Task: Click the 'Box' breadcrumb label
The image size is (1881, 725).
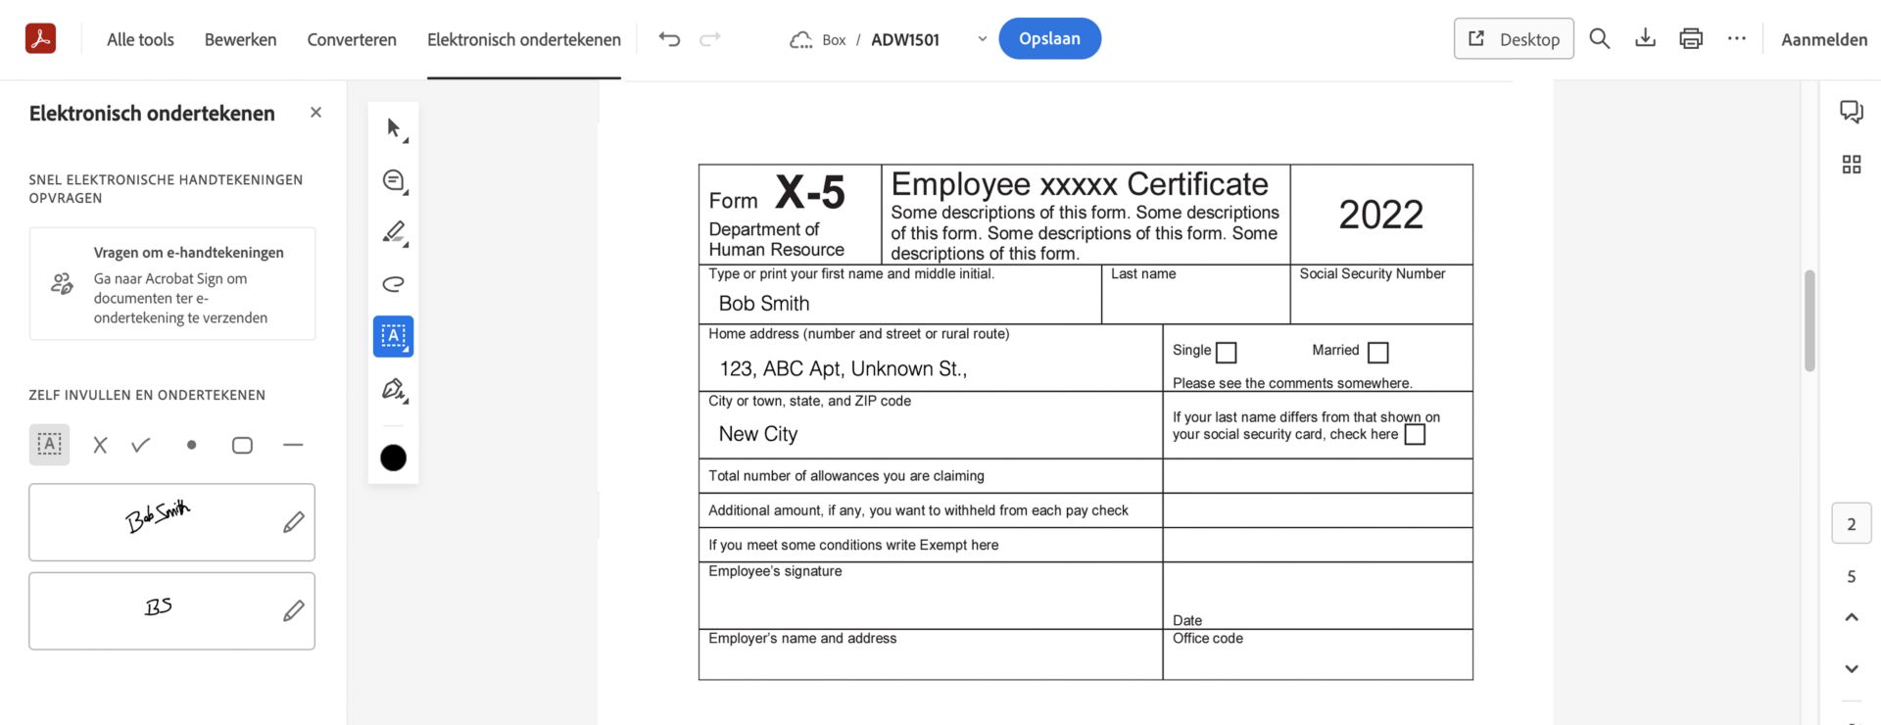Action: pyautogui.click(x=834, y=40)
